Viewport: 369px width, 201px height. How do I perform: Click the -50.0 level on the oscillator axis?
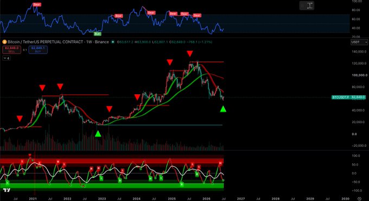point(356,182)
